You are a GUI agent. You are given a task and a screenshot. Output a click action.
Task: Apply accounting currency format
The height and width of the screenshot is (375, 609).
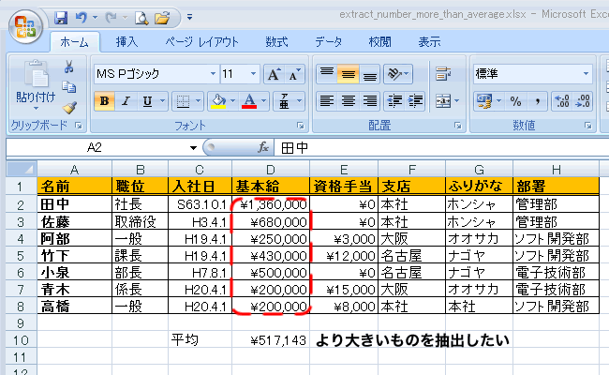click(484, 101)
